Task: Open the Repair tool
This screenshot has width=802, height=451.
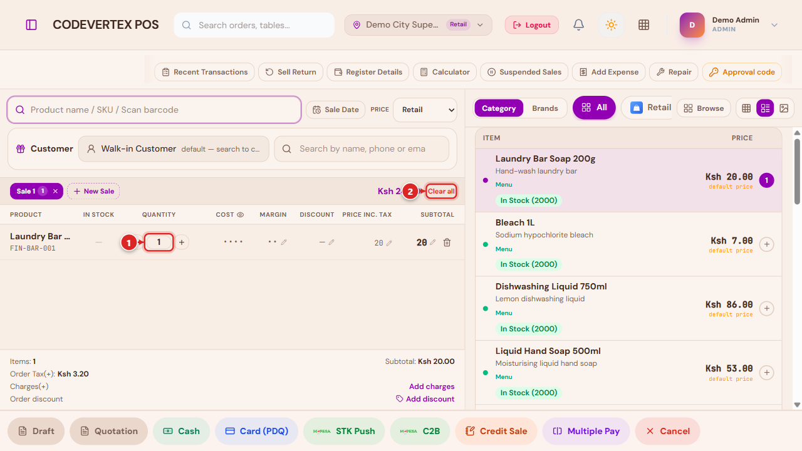Action: pos(674,72)
